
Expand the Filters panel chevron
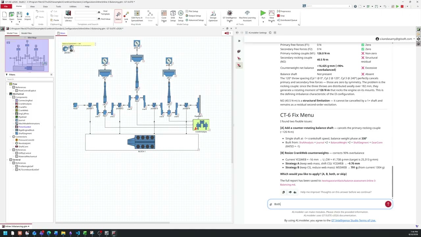click(51, 75)
